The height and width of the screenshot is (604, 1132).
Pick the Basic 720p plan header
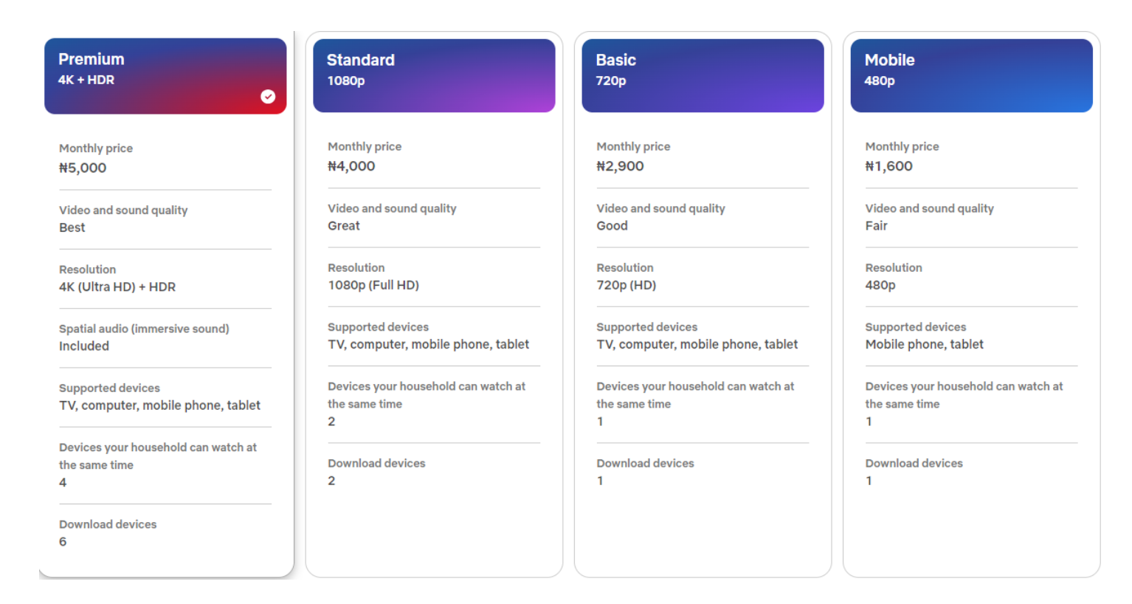click(703, 75)
